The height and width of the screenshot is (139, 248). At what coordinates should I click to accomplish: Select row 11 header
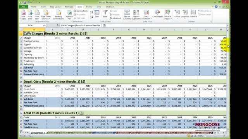coord(21,68)
